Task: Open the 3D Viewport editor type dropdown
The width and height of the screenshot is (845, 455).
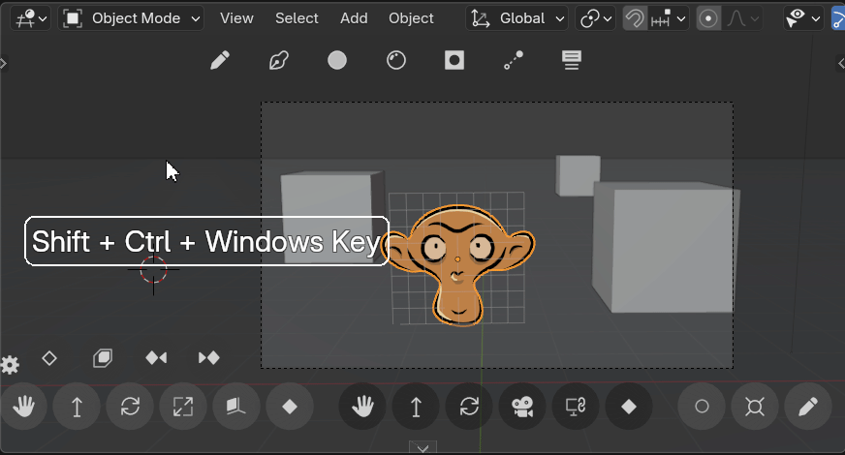Action: tap(31, 18)
